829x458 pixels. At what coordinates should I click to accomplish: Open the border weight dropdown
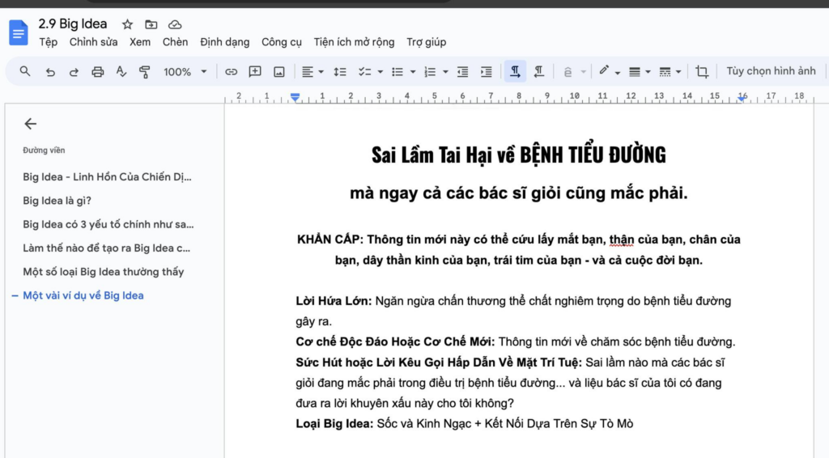coord(640,72)
